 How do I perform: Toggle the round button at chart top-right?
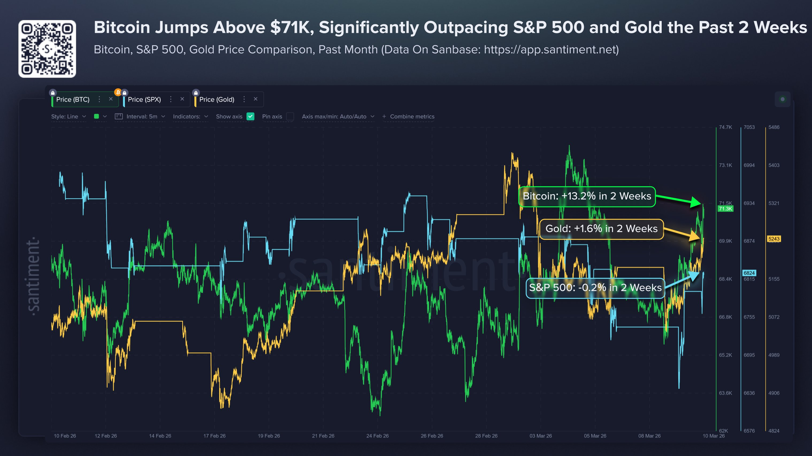(x=782, y=99)
